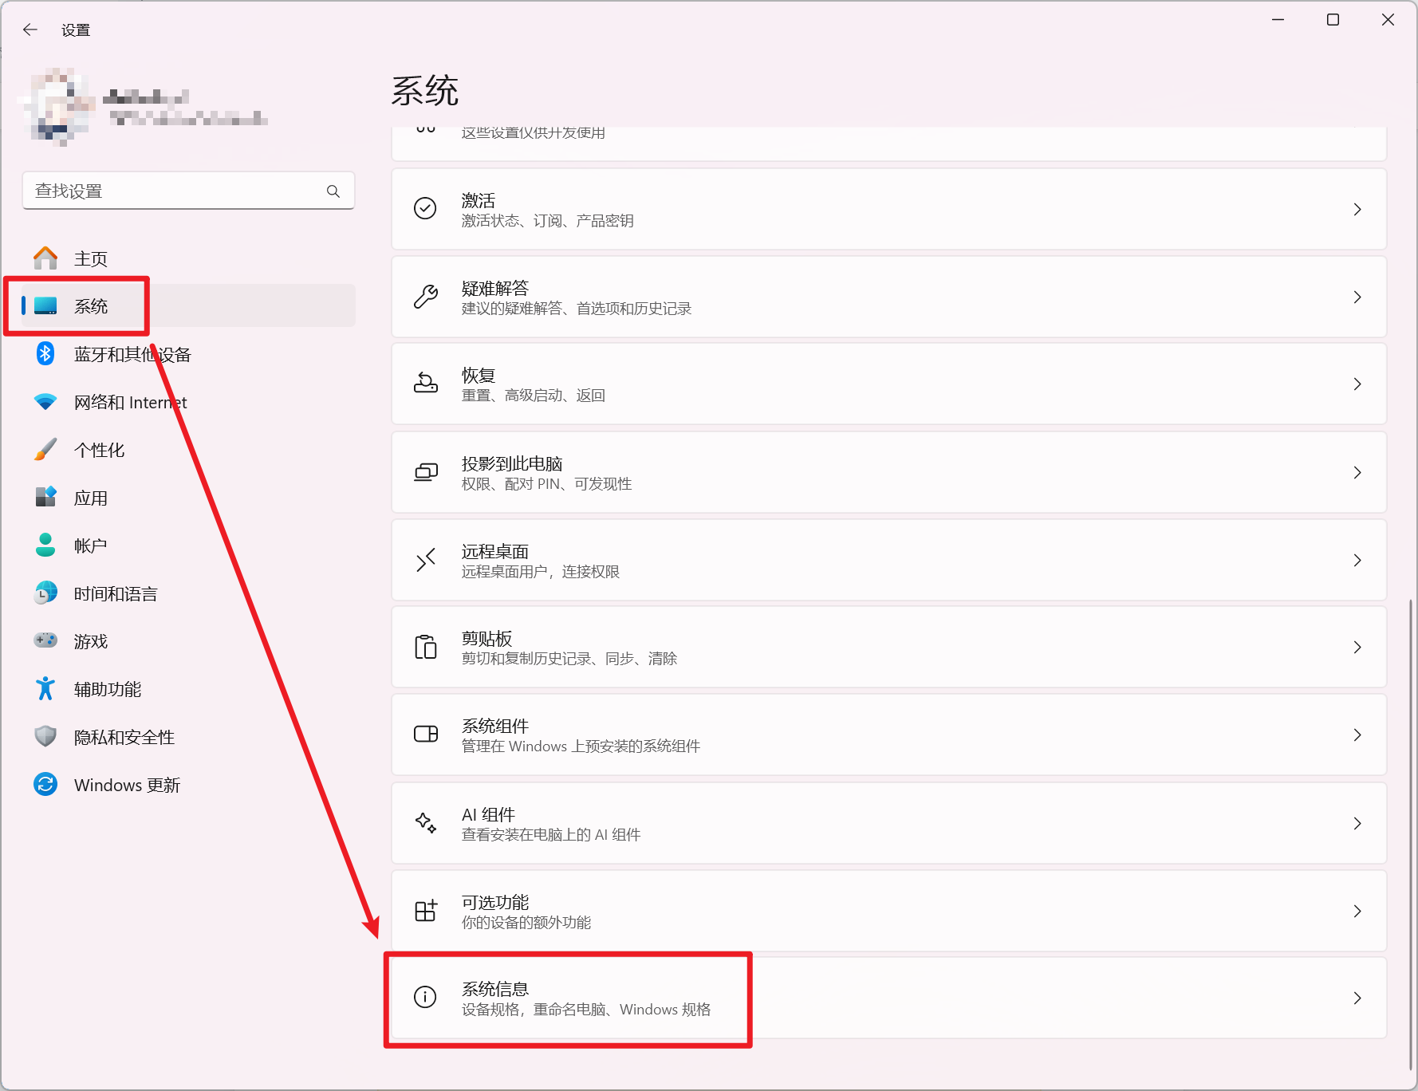
Task: Expand the 疑难解答 row chevron
Action: (1357, 297)
